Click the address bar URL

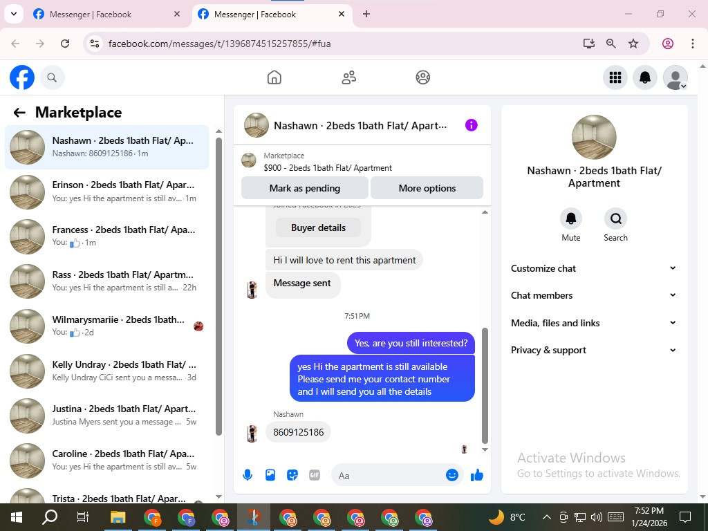pos(219,44)
